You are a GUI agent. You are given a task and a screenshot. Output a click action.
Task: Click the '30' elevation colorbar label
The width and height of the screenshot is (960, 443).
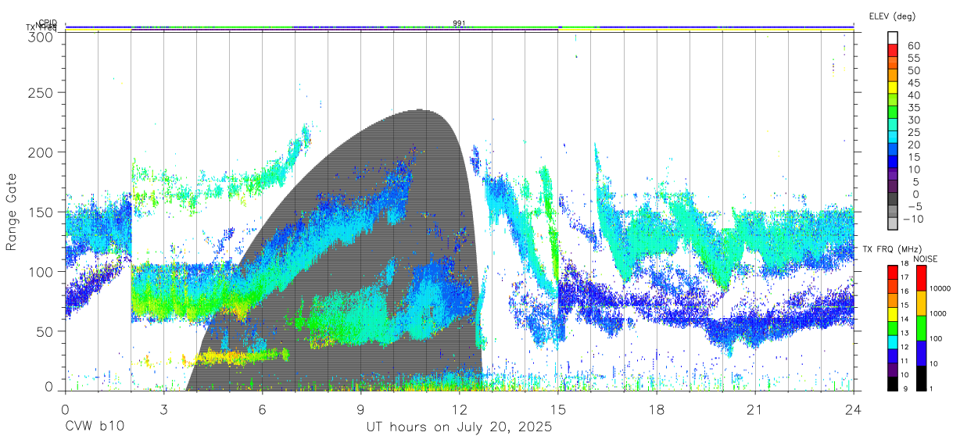pos(914,120)
